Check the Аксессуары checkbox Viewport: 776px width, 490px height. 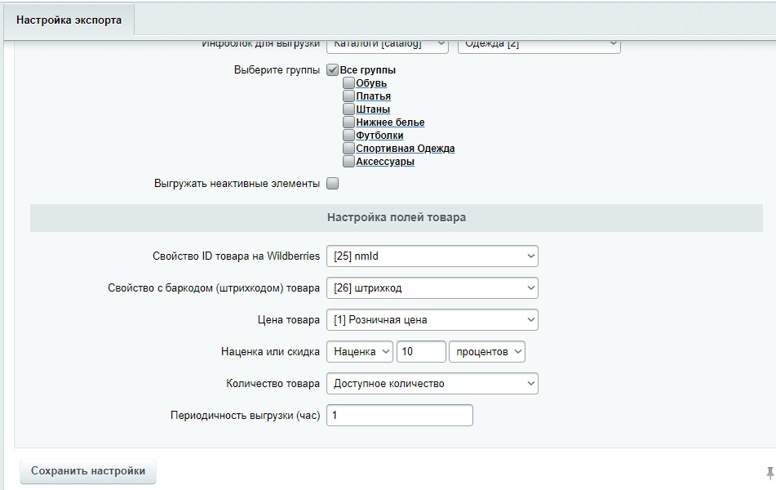pyautogui.click(x=349, y=162)
